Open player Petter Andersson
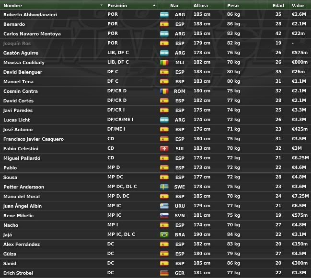 (x=23, y=187)
